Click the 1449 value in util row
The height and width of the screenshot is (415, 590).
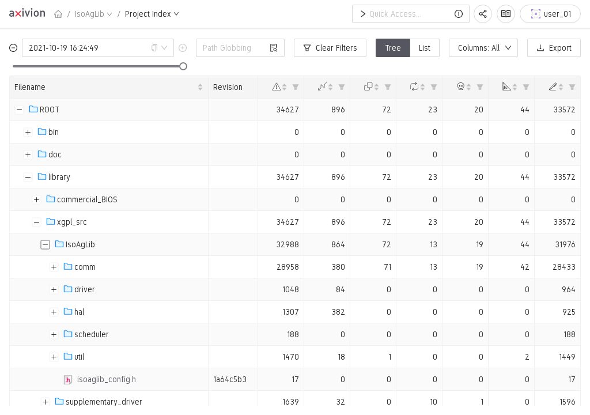(566, 357)
